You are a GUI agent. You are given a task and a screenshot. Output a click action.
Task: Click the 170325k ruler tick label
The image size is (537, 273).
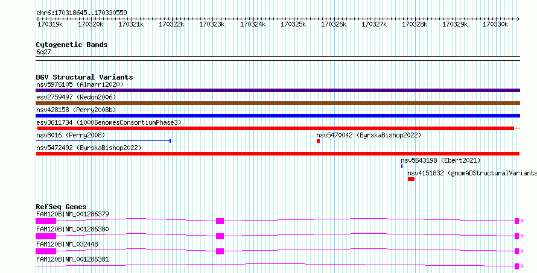(293, 24)
